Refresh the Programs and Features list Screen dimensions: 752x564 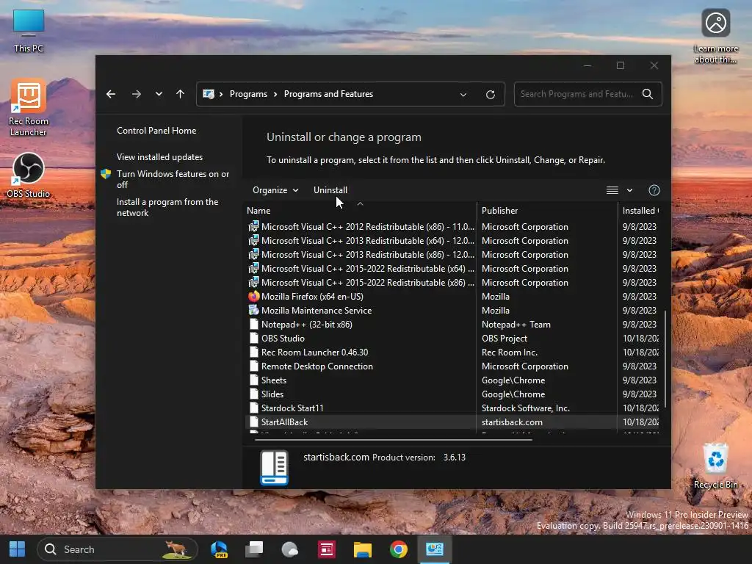pyautogui.click(x=490, y=95)
